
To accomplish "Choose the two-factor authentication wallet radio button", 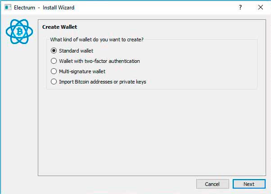I will (x=54, y=61).
